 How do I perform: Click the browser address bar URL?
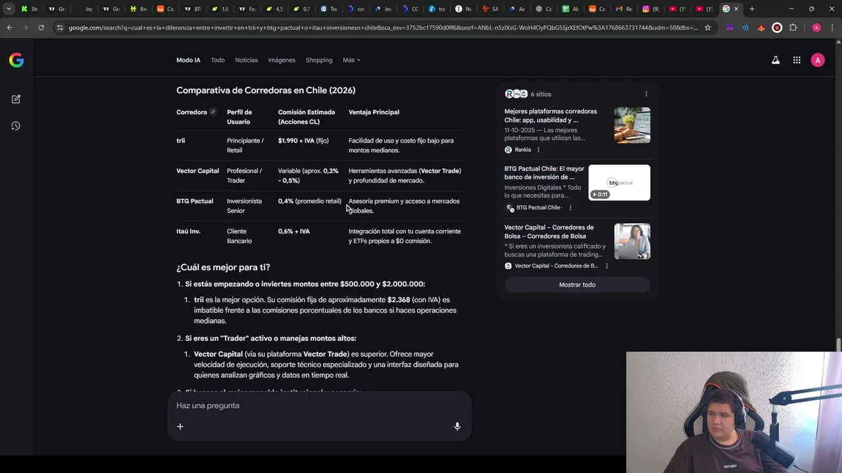click(383, 28)
